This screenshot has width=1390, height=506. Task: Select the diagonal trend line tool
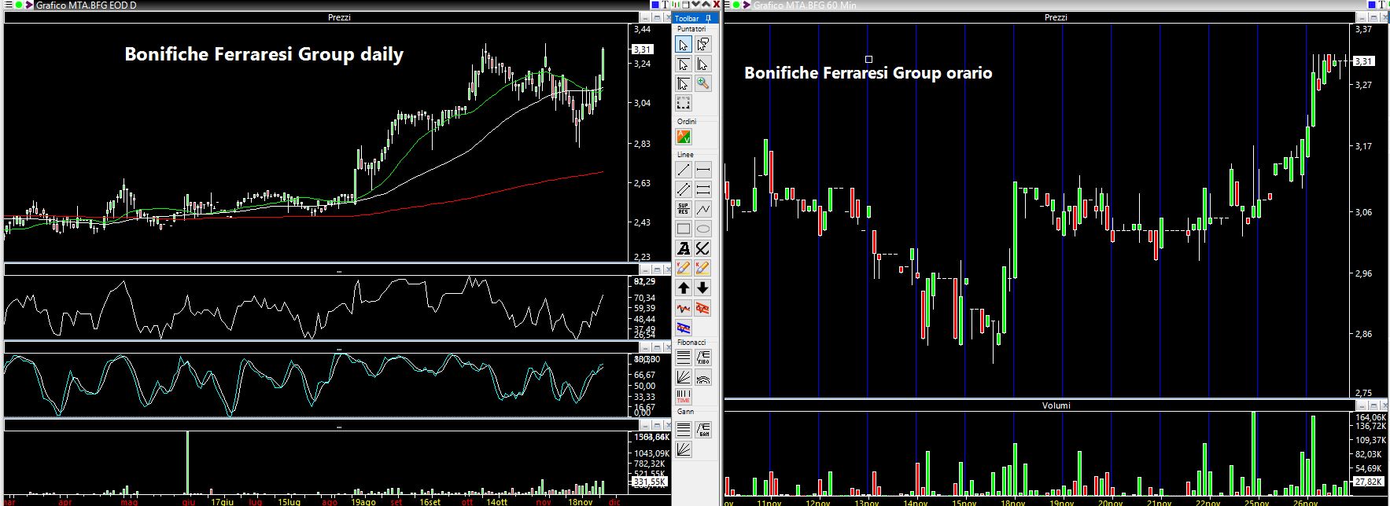[x=683, y=170]
